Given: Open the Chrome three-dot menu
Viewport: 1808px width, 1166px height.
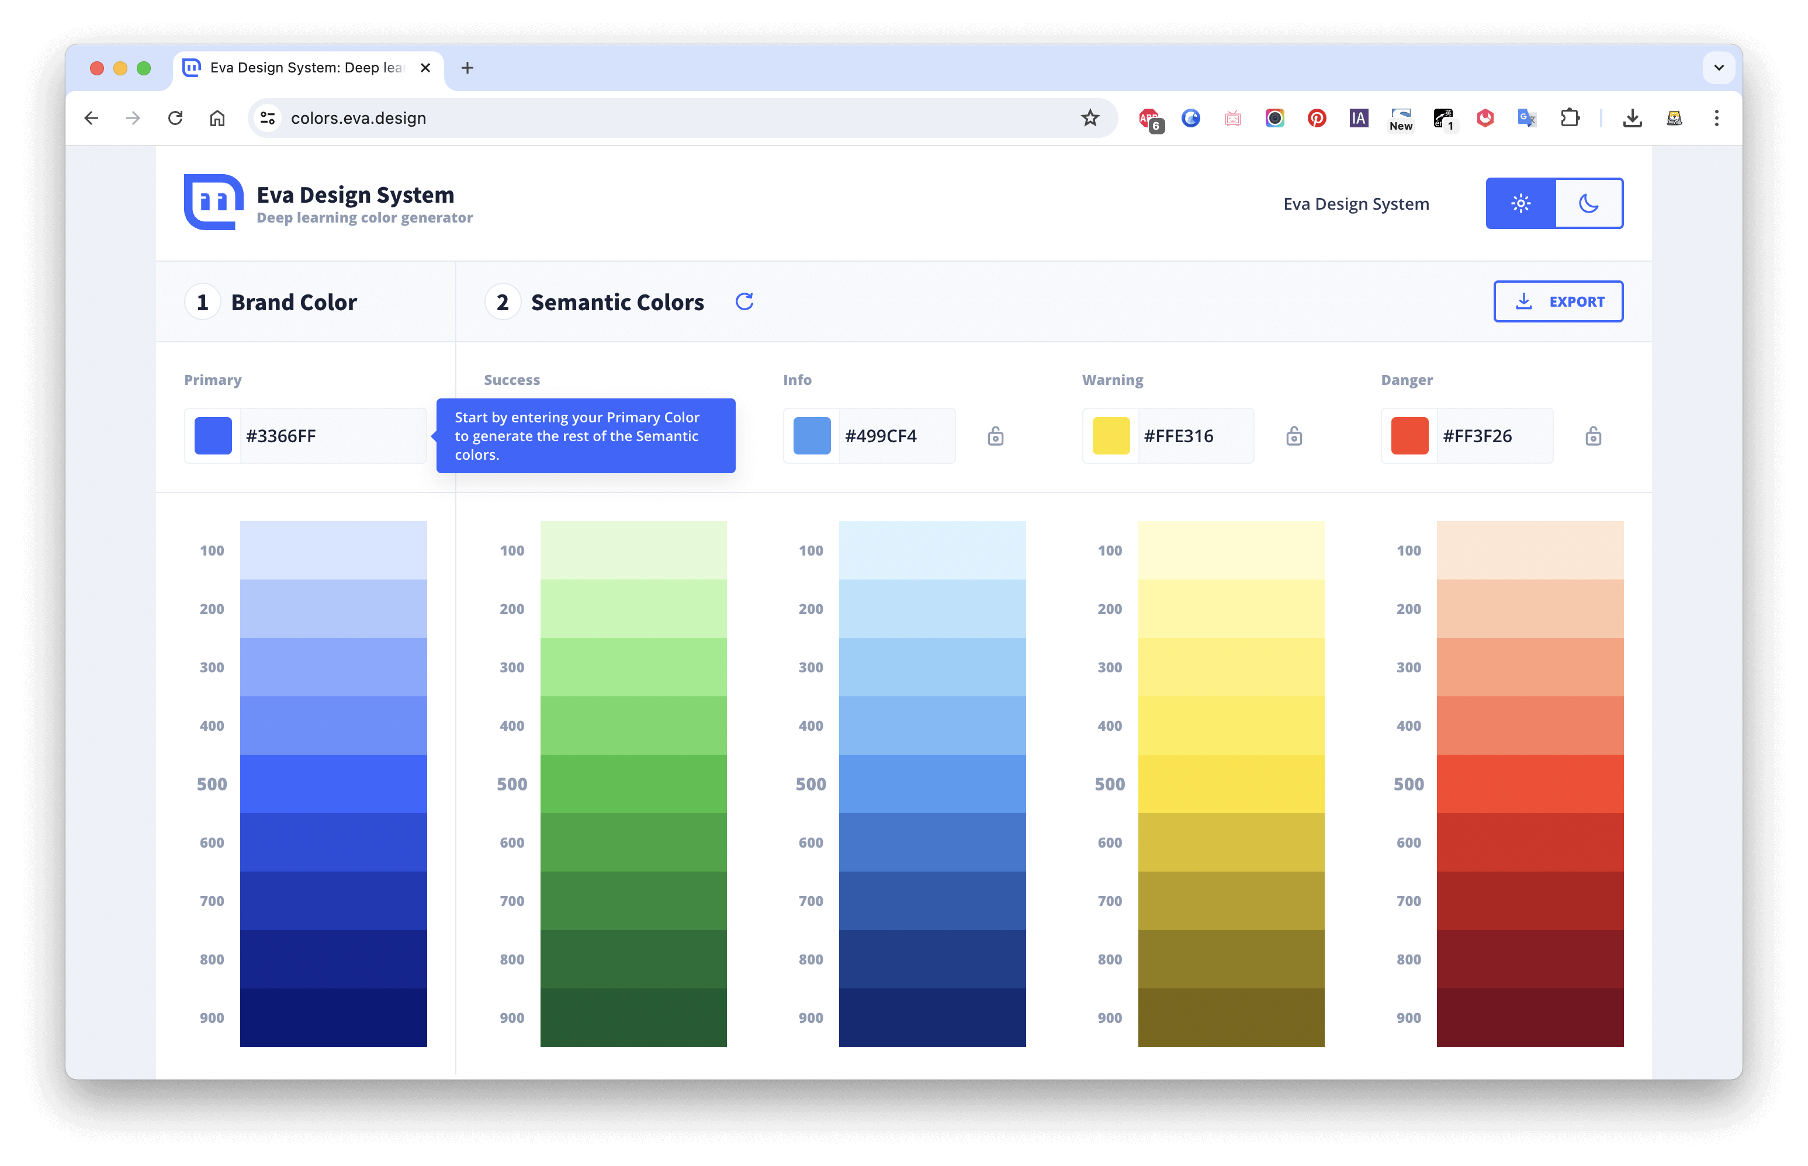Looking at the screenshot, I should (1716, 118).
